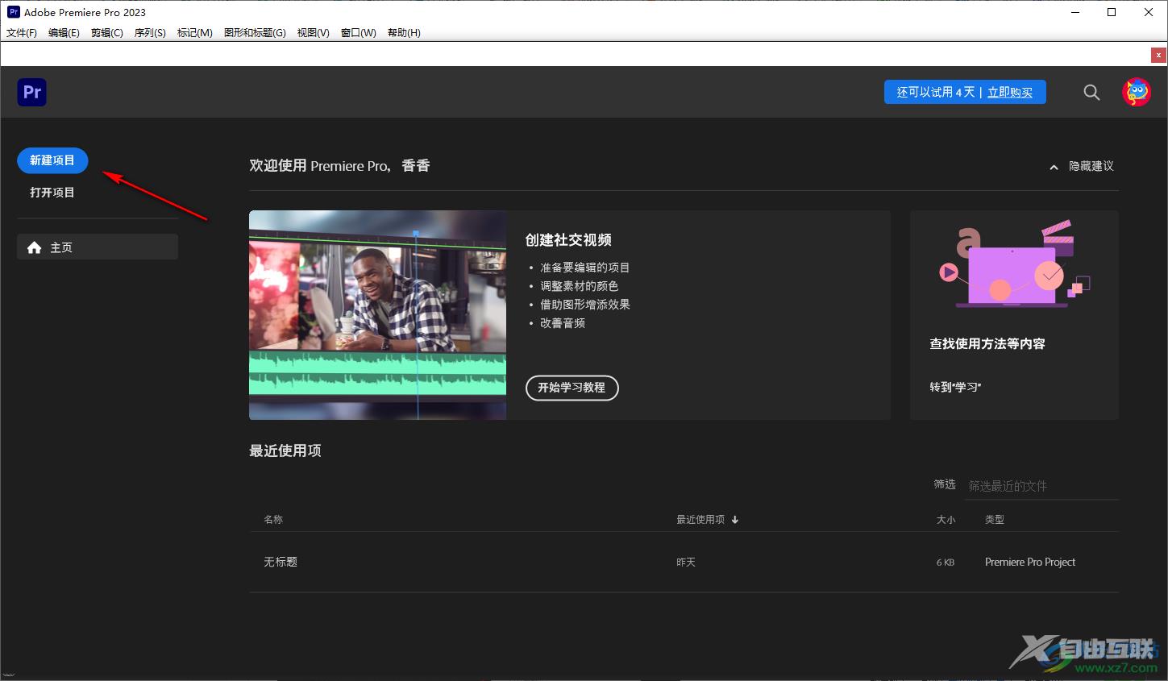Close the banner with red x

(x=1158, y=56)
